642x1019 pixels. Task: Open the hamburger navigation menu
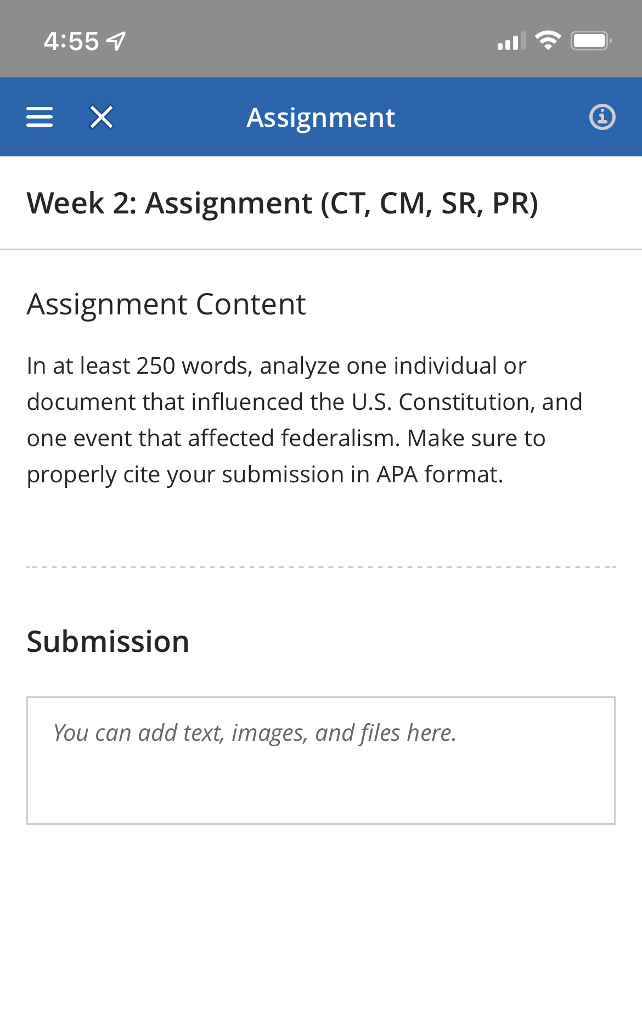(x=40, y=117)
